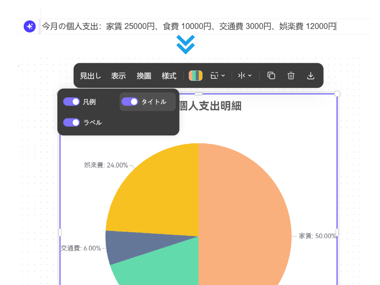Click the 様式 style button

[x=169, y=76]
